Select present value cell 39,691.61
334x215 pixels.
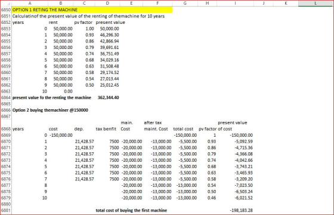point(109,47)
